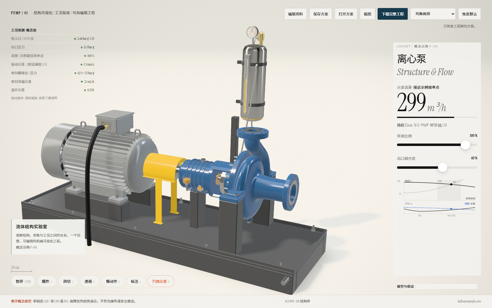492x308 pixels.
Task: Take a screenshot with 截图 button
Action: pyautogui.click(x=367, y=14)
